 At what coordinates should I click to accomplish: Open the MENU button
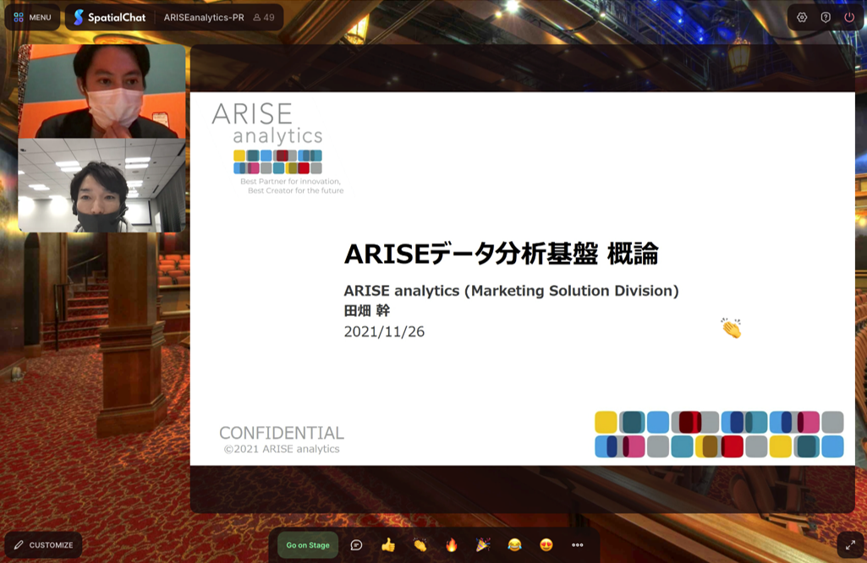tap(32, 17)
